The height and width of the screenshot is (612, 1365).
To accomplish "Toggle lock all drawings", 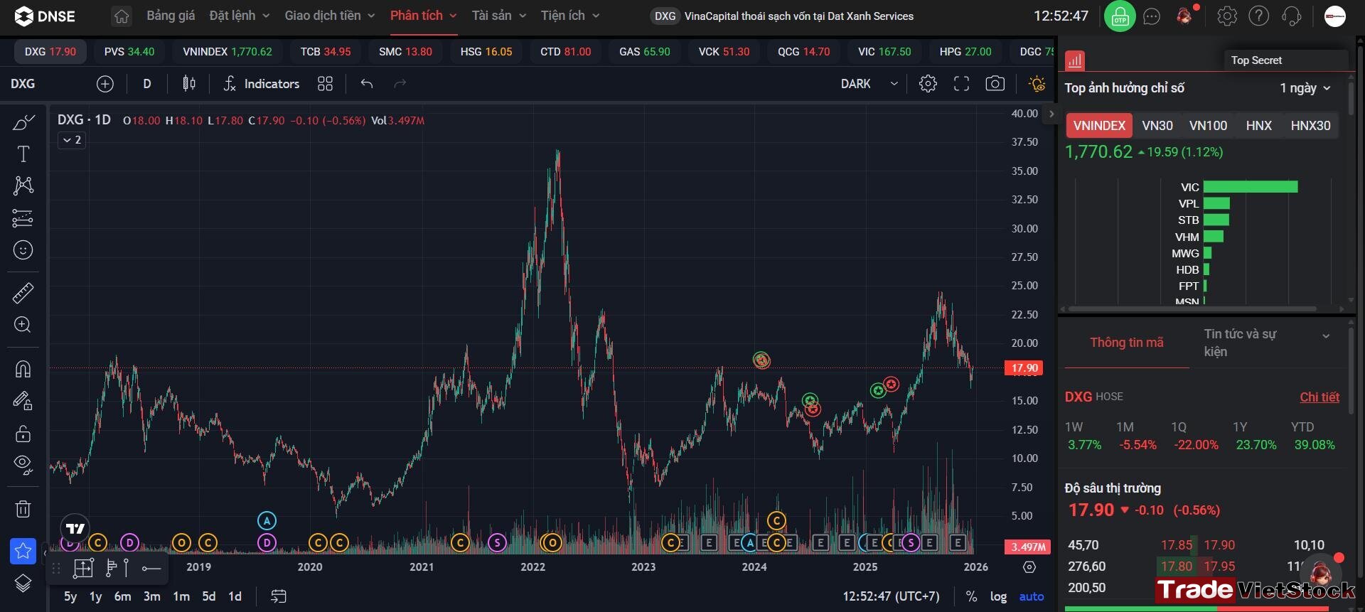I will [x=23, y=433].
